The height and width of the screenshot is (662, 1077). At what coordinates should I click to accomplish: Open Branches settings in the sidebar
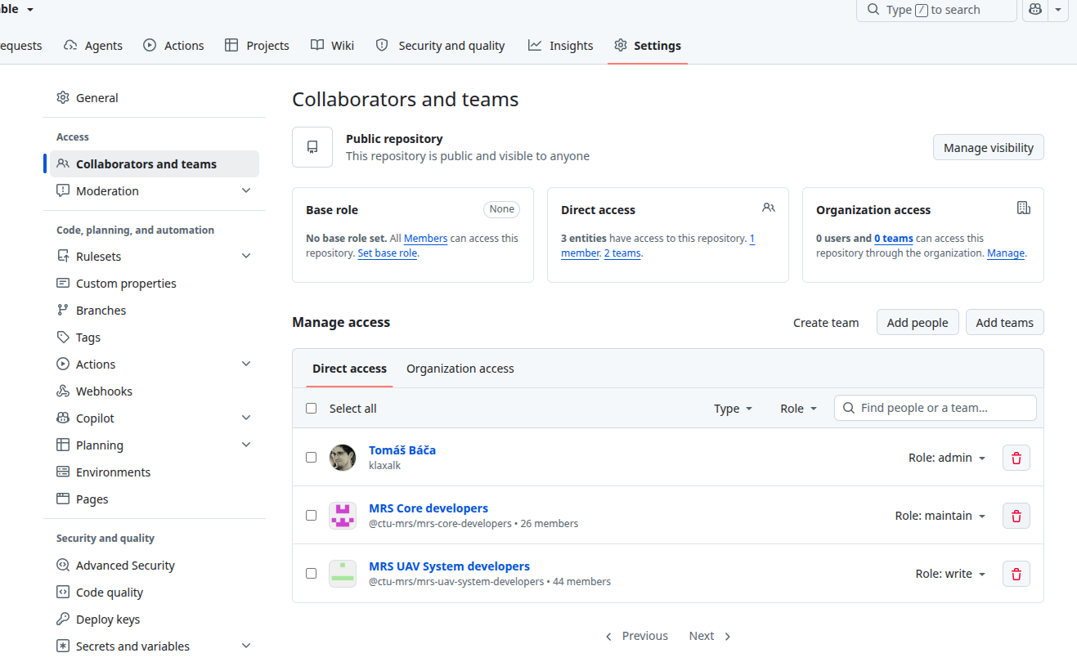[155, 311]
